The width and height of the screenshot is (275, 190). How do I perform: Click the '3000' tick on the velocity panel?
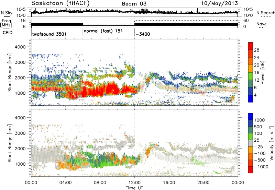[20, 133]
